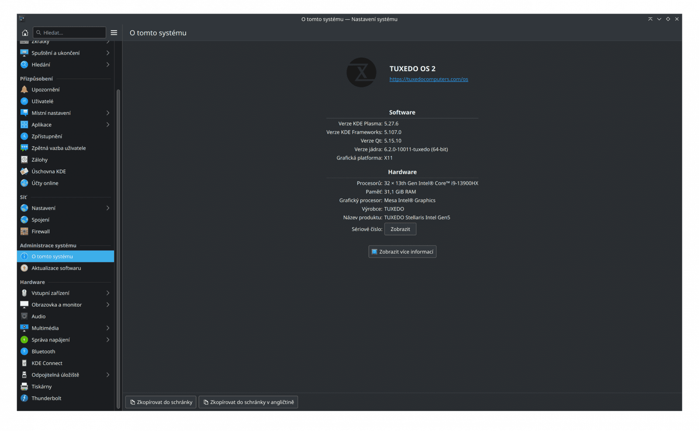
Task: Click Zkopírovat do schránky v angličtině
Action: point(248,402)
